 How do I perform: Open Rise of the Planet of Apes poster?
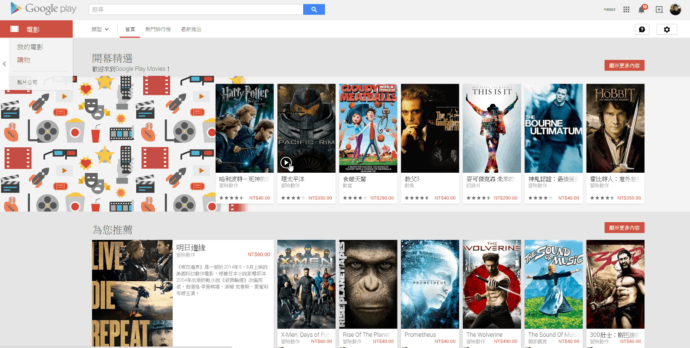(368, 284)
